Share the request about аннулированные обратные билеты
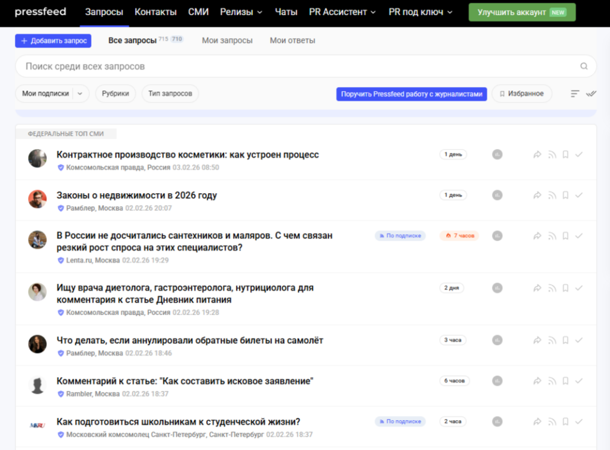This screenshot has width=610, height=450. tap(537, 340)
